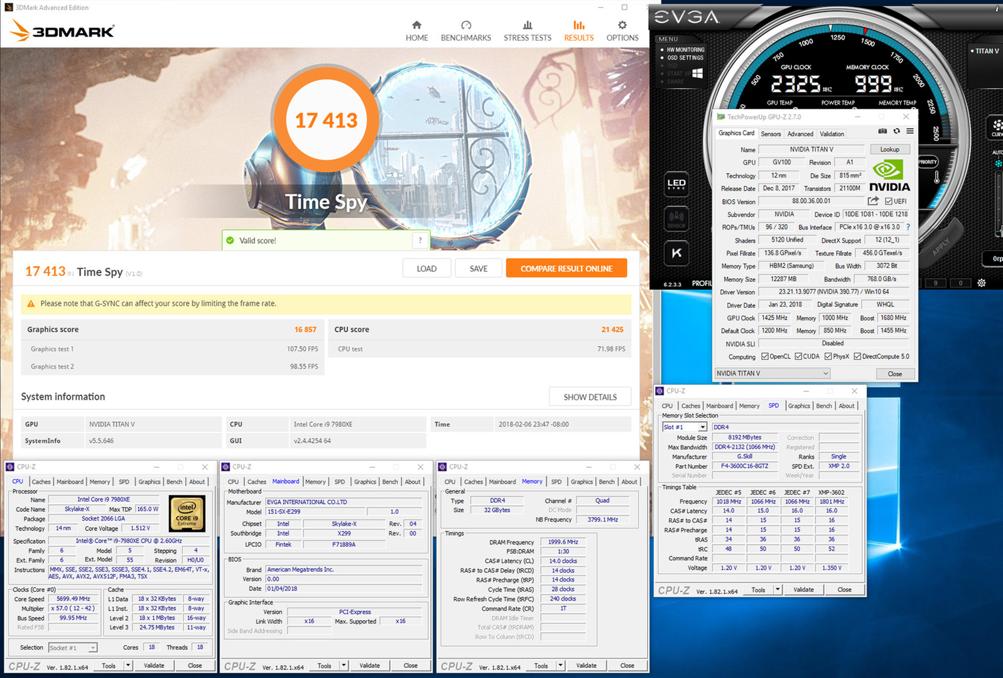Toggle the UEFI checkbox in GPU-Z

click(889, 202)
